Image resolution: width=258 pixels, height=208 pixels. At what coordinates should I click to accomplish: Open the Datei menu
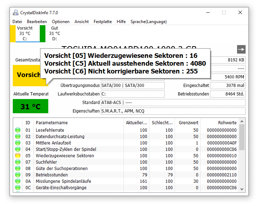17,22
